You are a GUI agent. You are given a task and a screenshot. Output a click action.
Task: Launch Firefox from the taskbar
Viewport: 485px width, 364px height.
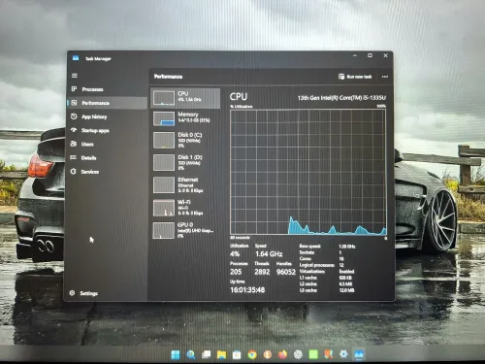(x=282, y=355)
